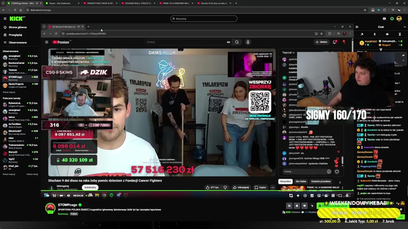The width and height of the screenshot is (408, 229).
Task: Click the Kick stream progress bar
Action: (x=197, y=191)
